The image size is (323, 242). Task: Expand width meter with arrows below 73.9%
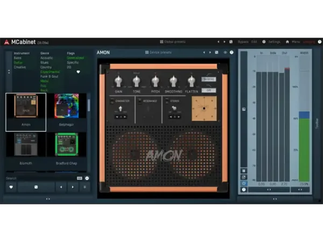300,189
